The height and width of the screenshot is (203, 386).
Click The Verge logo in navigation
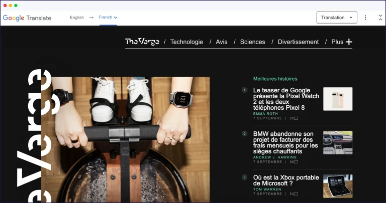142,42
